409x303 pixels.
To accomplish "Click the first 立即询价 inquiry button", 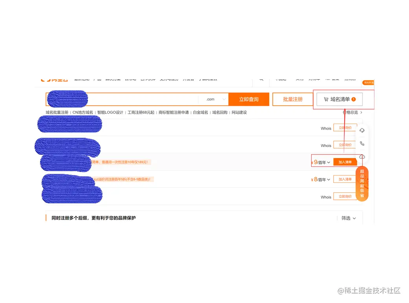I will click(345, 127).
